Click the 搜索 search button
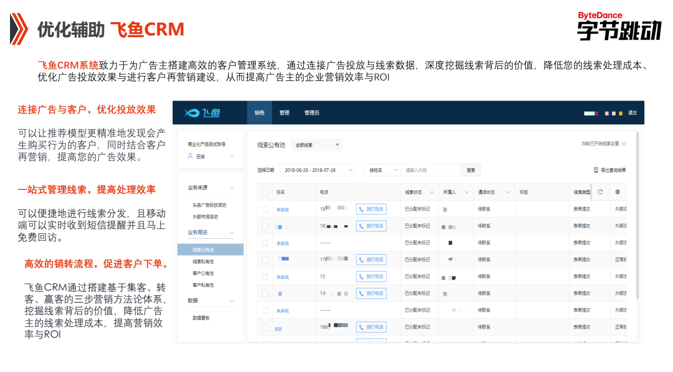 (471, 169)
